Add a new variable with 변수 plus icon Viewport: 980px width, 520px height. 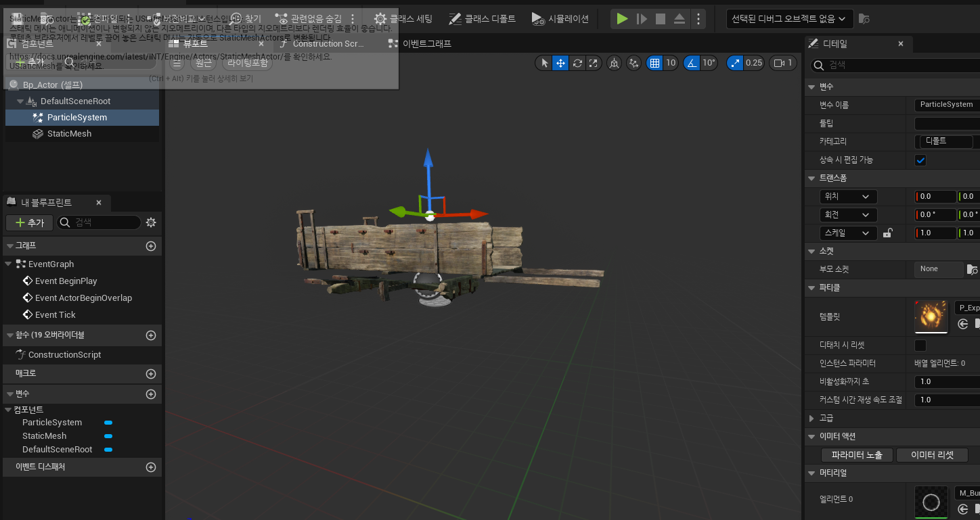[151, 394]
